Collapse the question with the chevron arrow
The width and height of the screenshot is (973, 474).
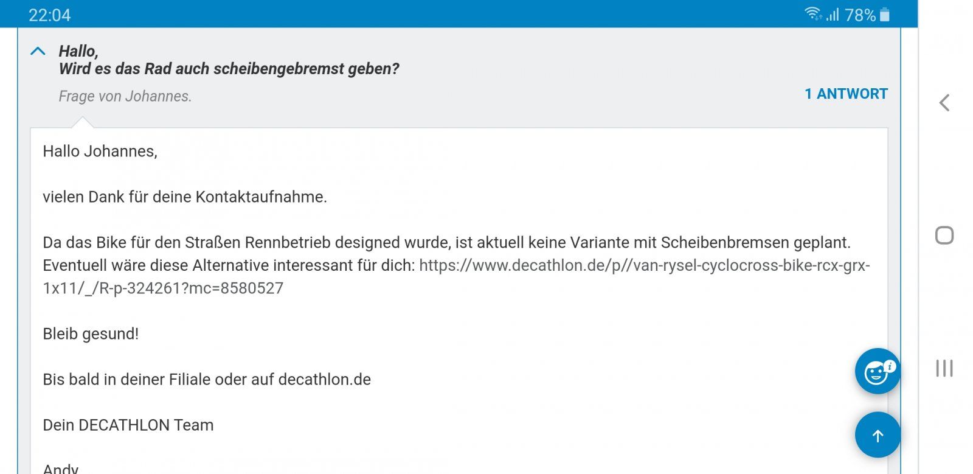coord(38,51)
